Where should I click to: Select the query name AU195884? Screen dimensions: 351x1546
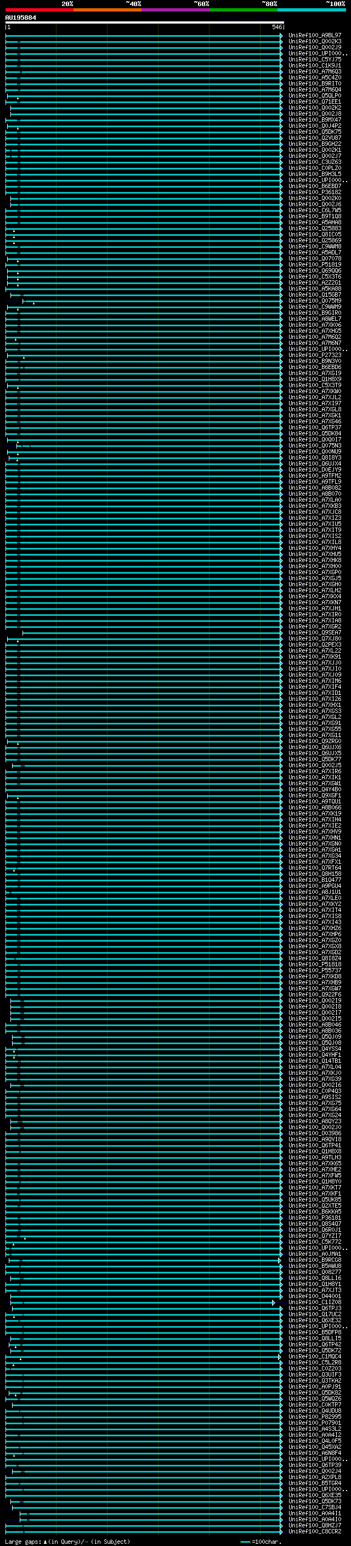coord(20,18)
